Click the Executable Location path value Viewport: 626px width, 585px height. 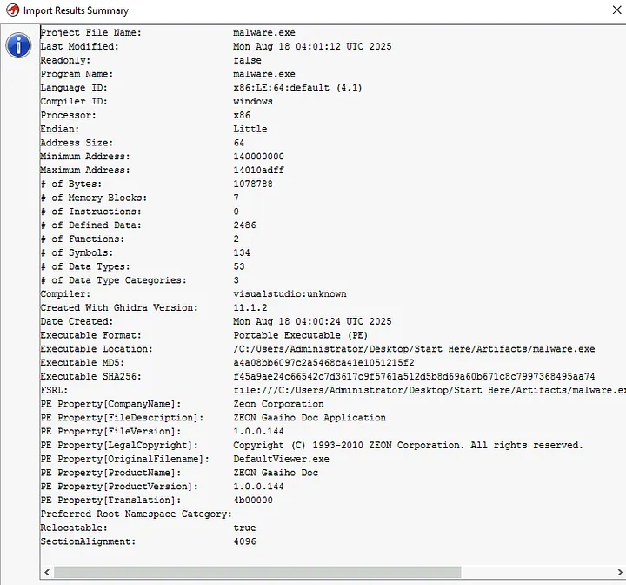tap(414, 349)
